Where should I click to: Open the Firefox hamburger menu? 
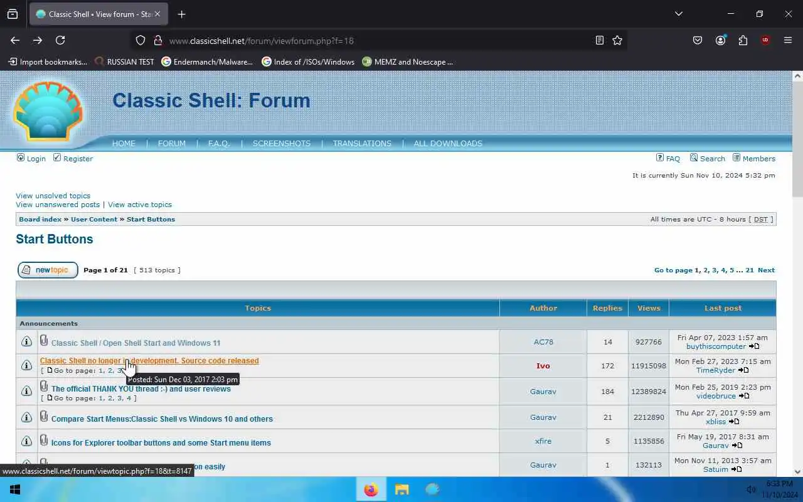(x=788, y=40)
